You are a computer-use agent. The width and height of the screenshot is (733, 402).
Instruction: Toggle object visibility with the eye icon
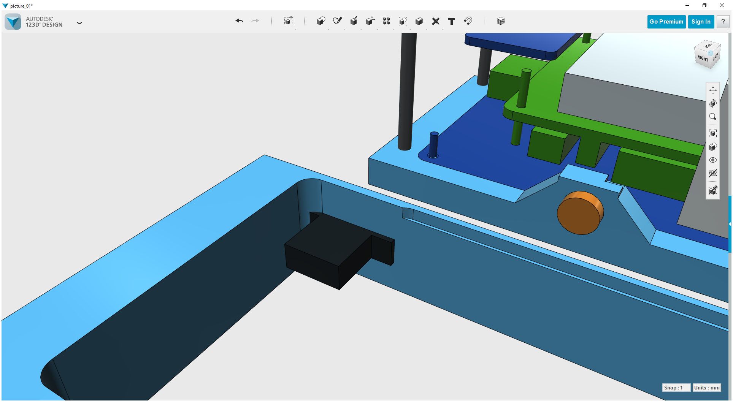point(713,160)
